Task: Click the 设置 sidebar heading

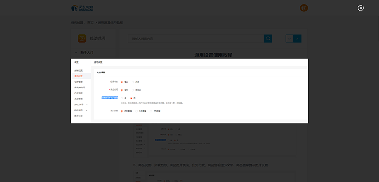Action: click(x=76, y=62)
